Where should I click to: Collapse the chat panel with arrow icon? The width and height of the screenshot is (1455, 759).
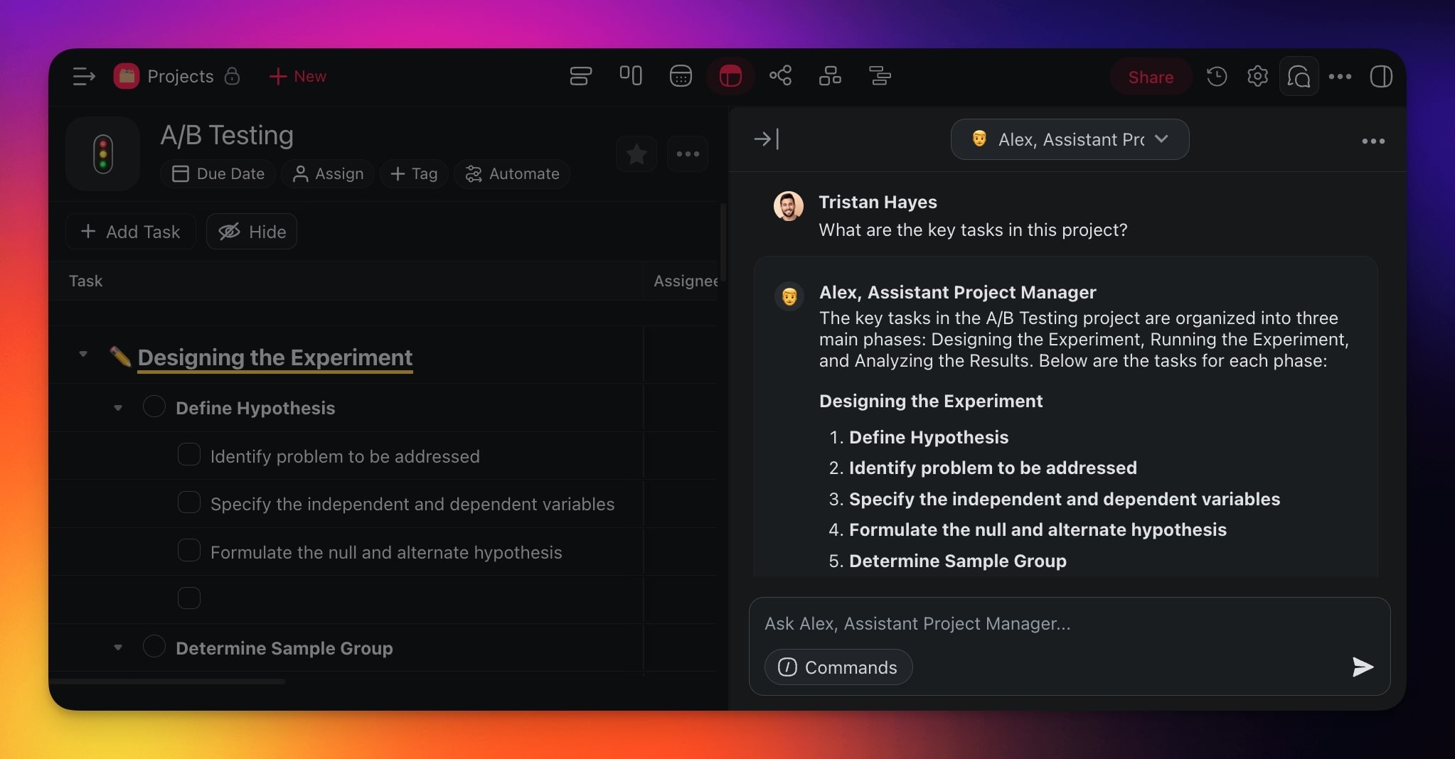[766, 139]
